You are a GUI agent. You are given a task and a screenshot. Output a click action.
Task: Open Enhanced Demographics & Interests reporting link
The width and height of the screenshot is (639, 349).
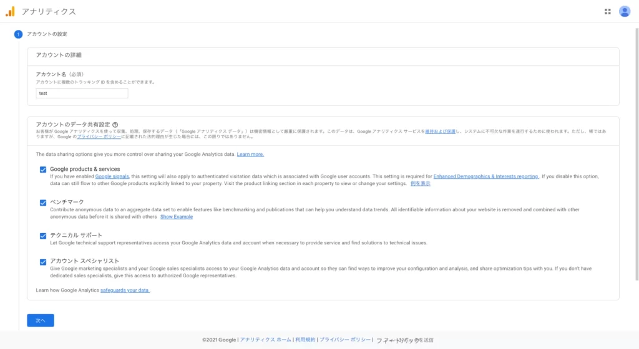pos(485,176)
